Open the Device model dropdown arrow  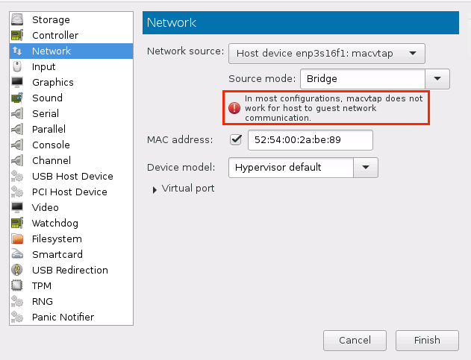coord(365,168)
